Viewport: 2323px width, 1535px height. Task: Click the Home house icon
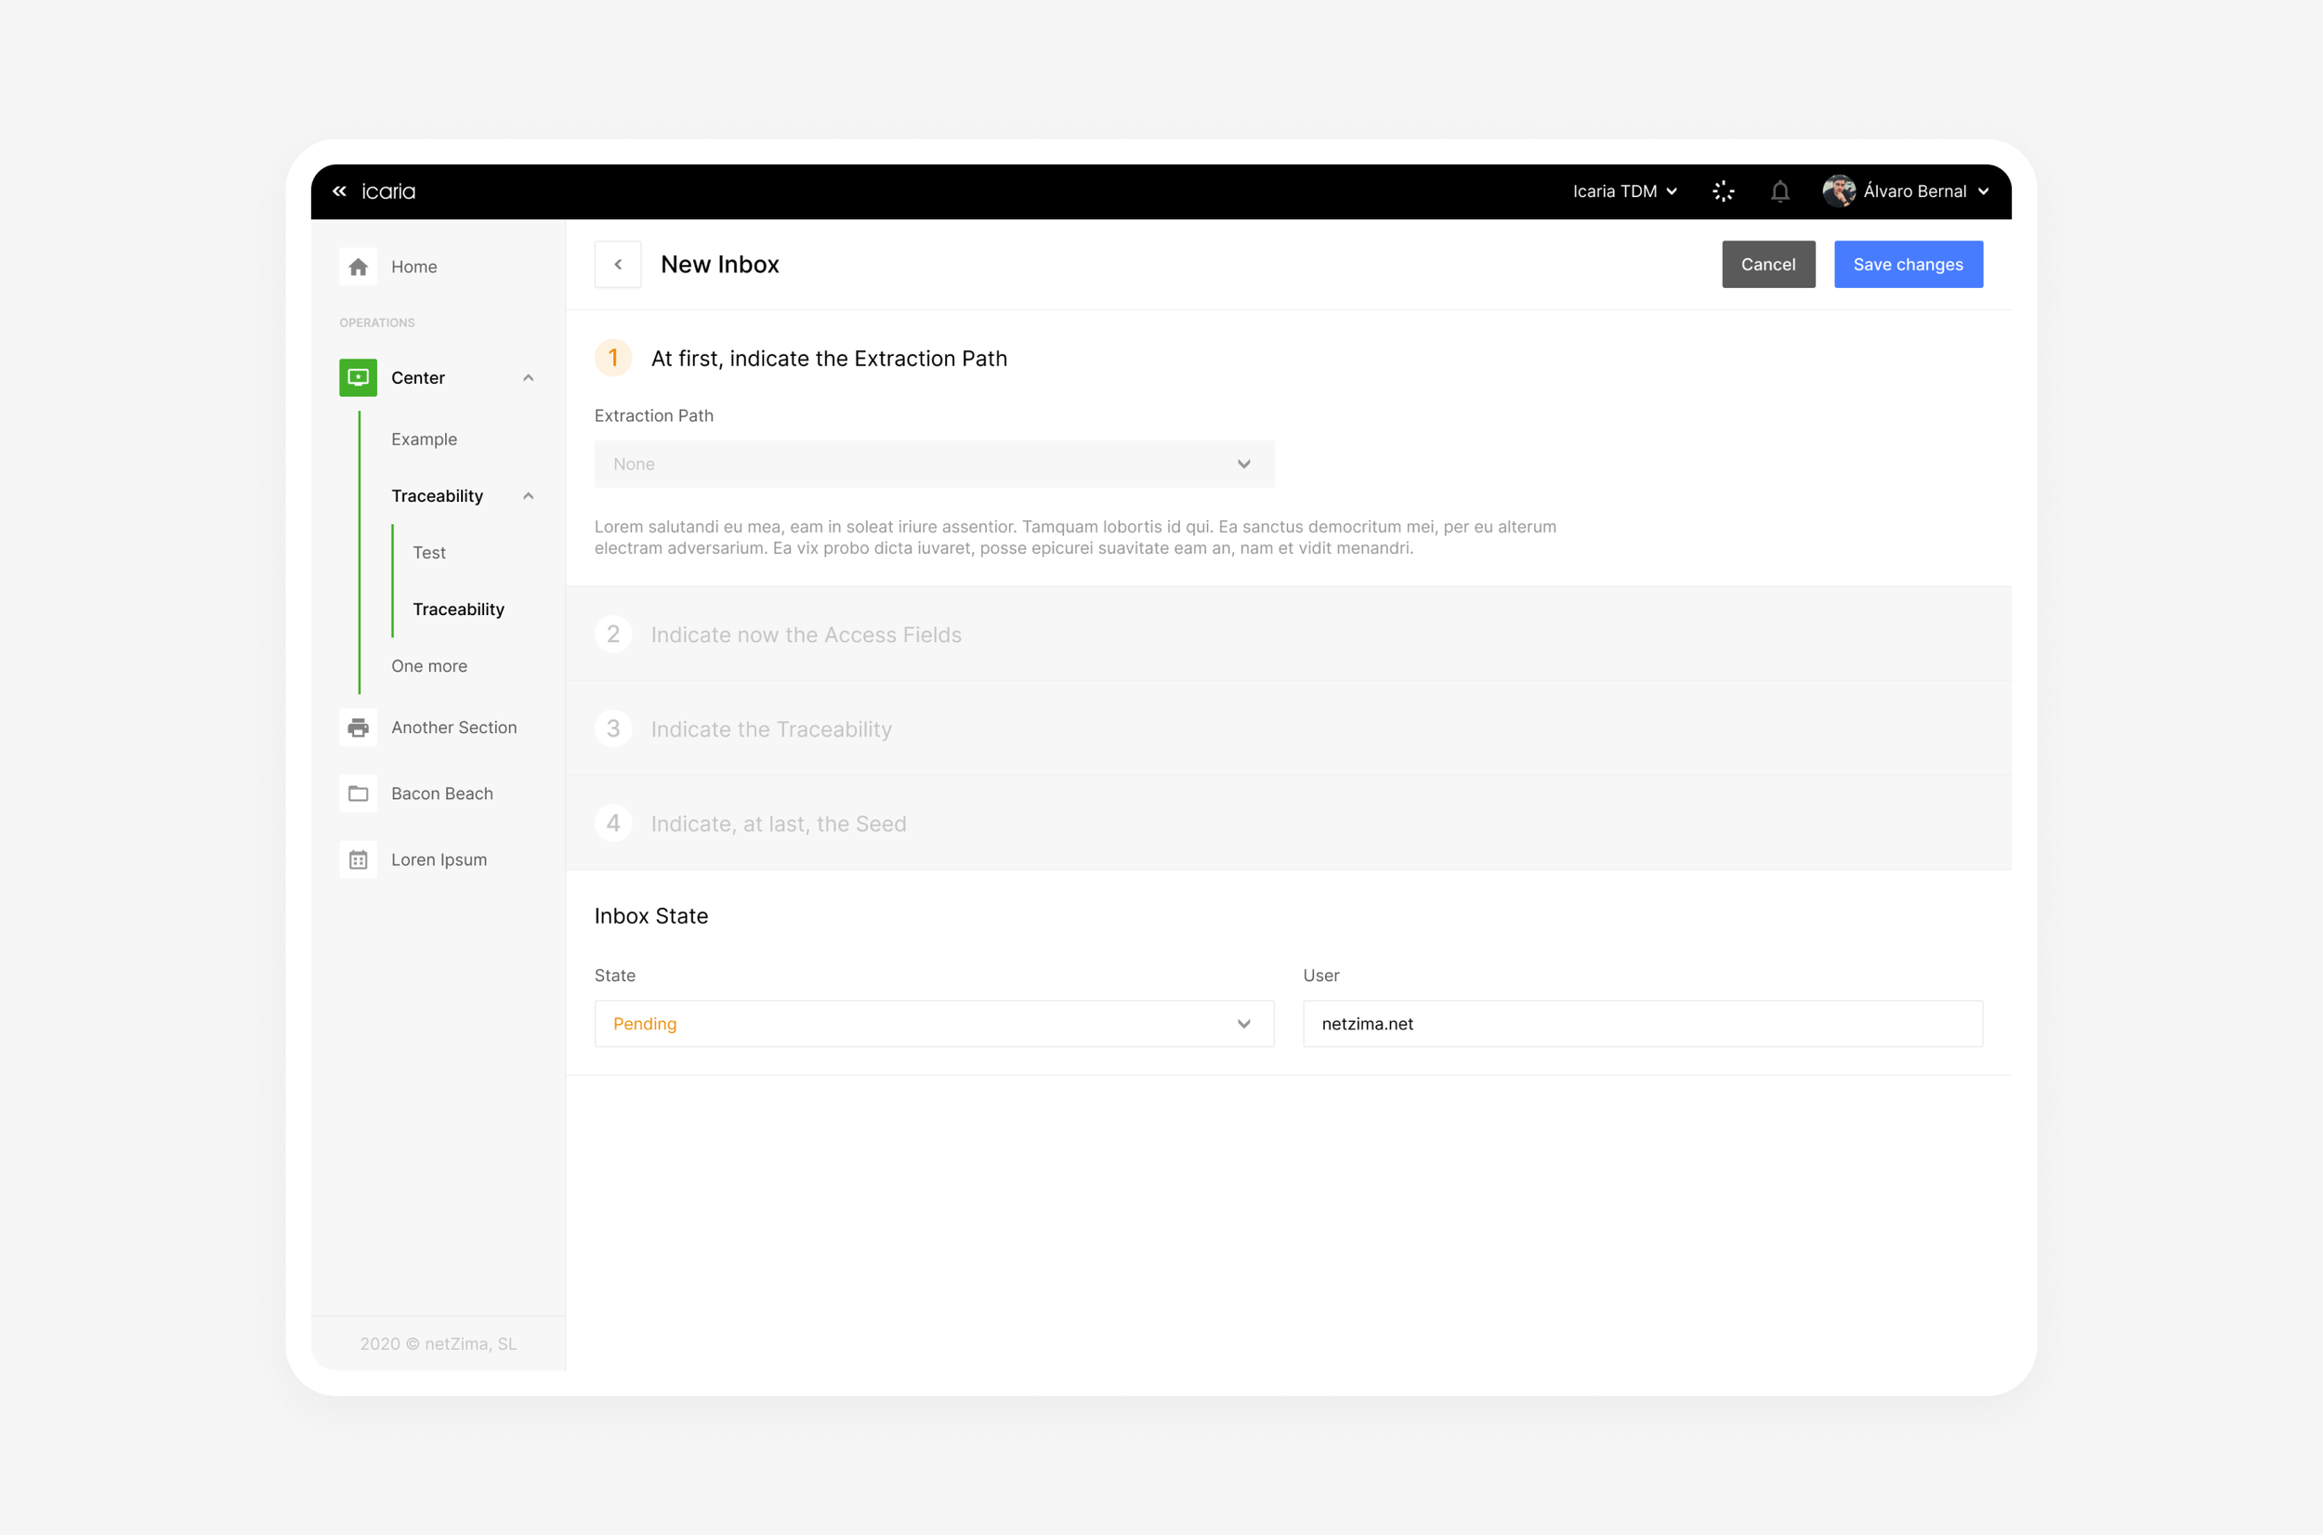point(359,267)
